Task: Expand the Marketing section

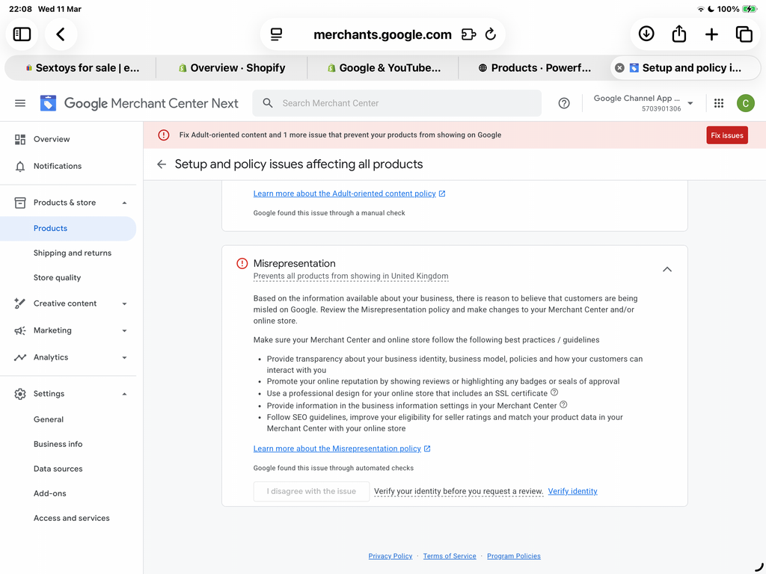Action: point(124,330)
